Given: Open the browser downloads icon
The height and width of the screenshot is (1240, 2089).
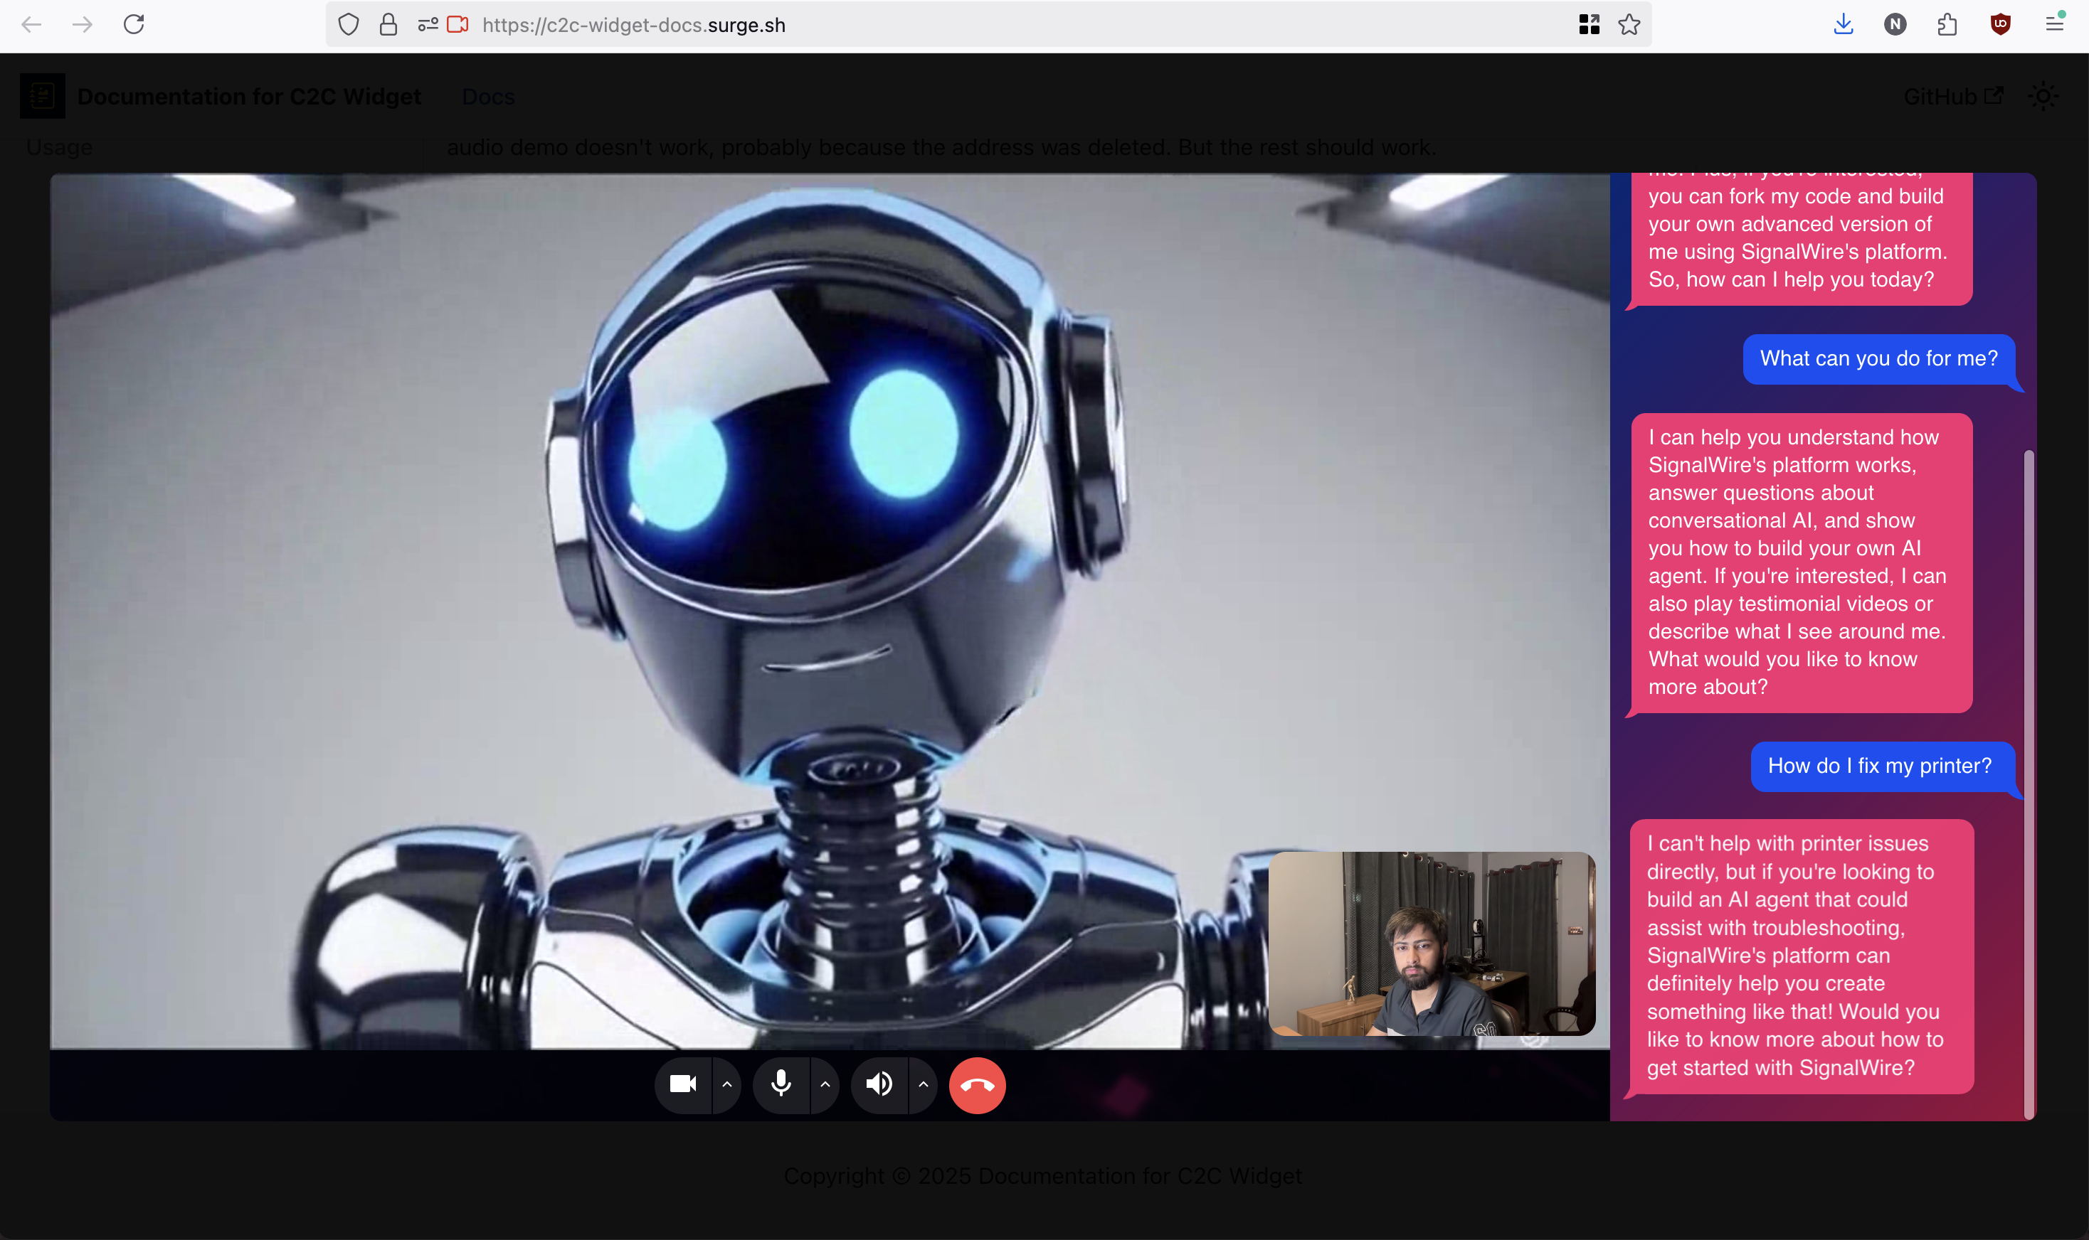Looking at the screenshot, I should click(1844, 24).
